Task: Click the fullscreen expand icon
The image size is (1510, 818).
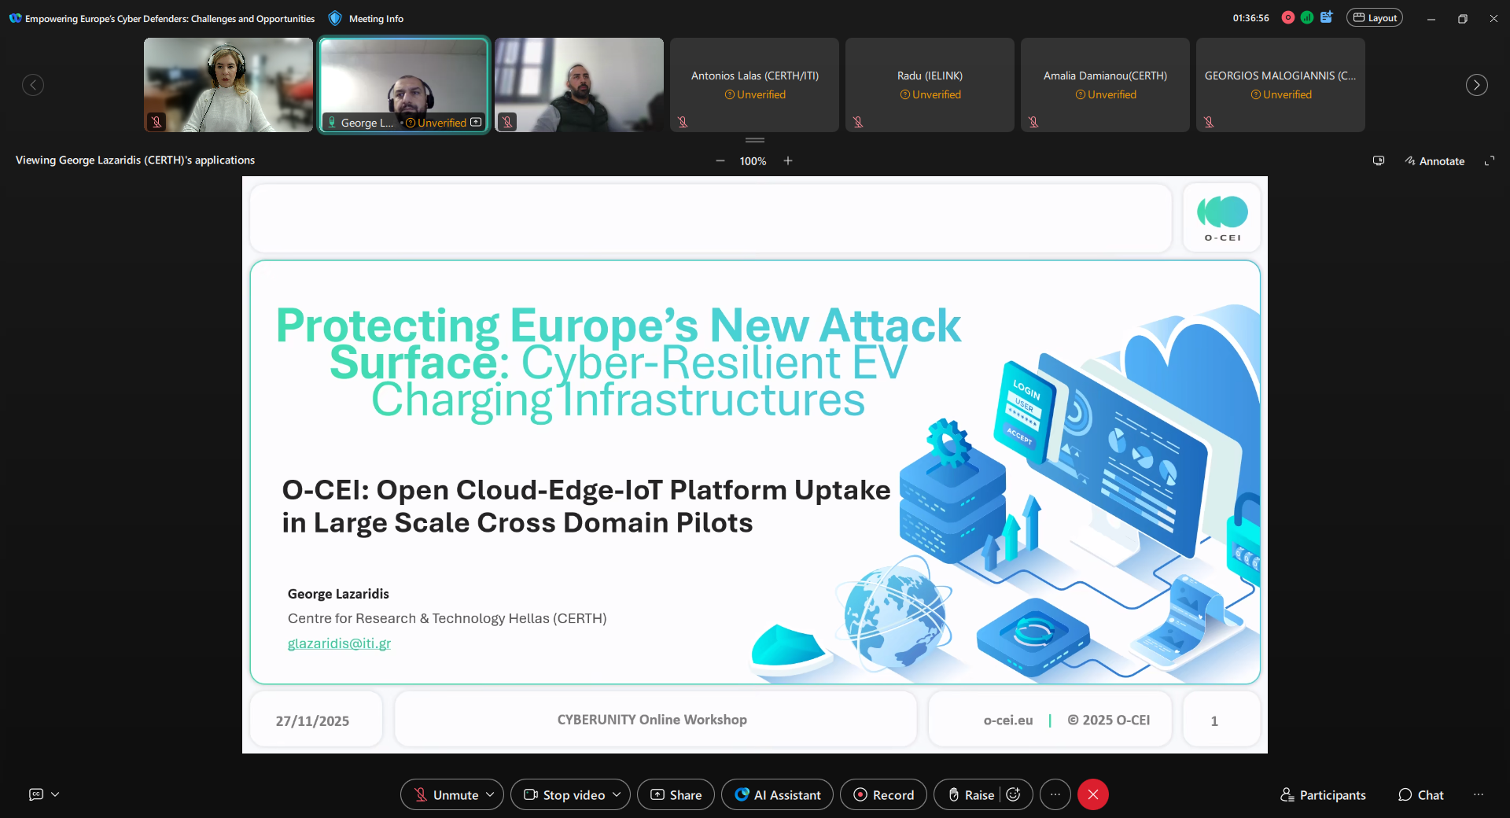Action: [1489, 160]
